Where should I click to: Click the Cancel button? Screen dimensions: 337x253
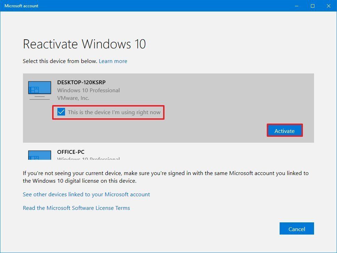pyautogui.click(x=296, y=229)
